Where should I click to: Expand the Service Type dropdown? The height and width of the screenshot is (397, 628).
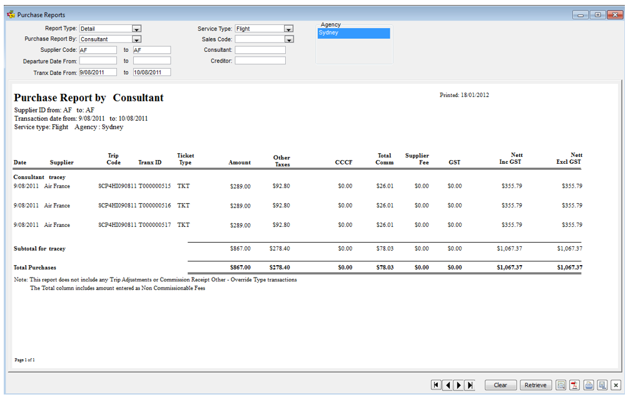tap(288, 28)
